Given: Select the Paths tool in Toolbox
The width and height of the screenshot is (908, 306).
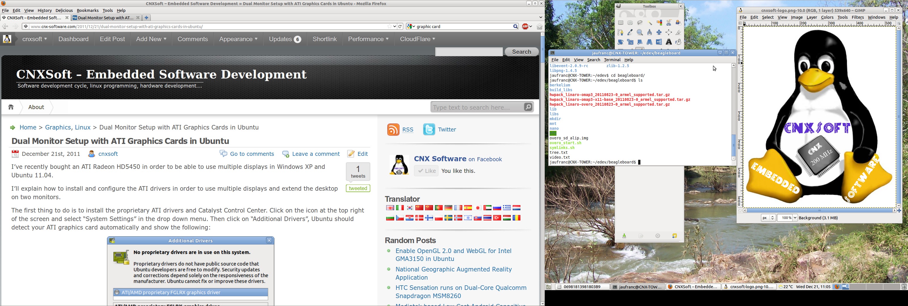Looking at the screenshot, I should pyautogui.click(x=621, y=32).
